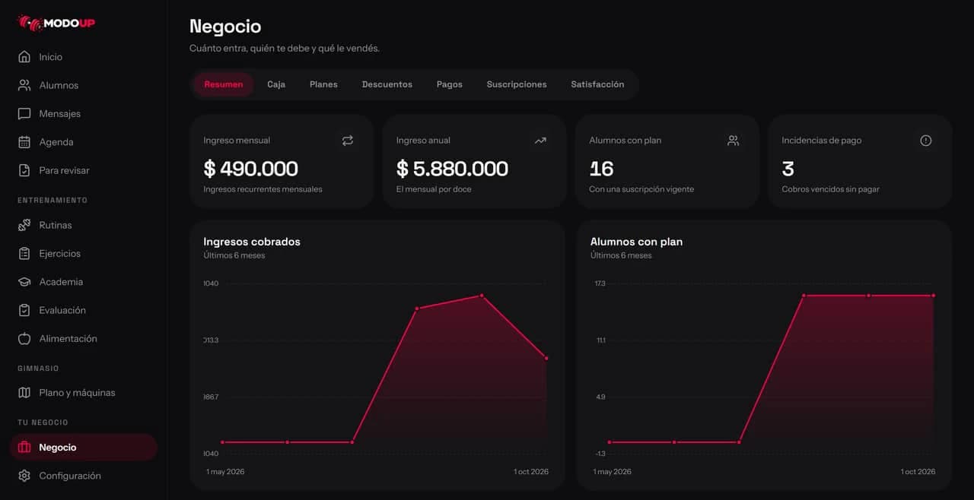Viewport: 974px width, 500px height.
Task: Go to Alumnos in the sidebar
Action: point(84,85)
